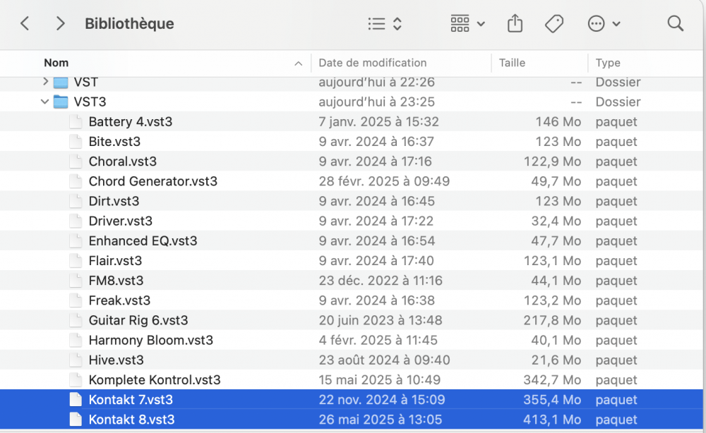The image size is (706, 433).
Task: Click the size value 21,6 Mo
Action: pyautogui.click(x=556, y=360)
